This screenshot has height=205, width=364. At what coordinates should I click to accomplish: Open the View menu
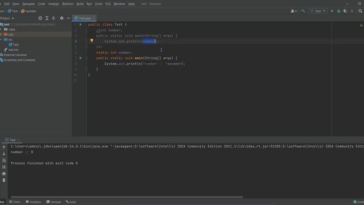coord(16,4)
